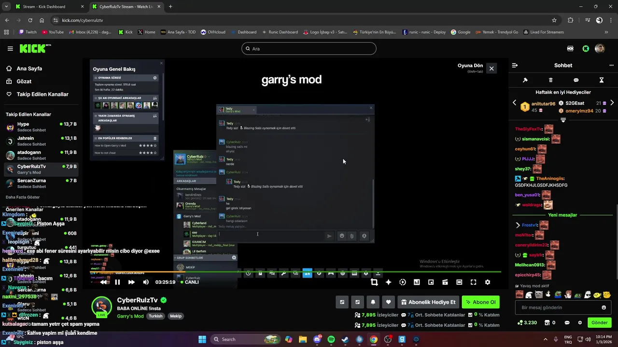This screenshot has width=618, height=347.
Task: Show previous top gifters page
Action: coord(514,103)
